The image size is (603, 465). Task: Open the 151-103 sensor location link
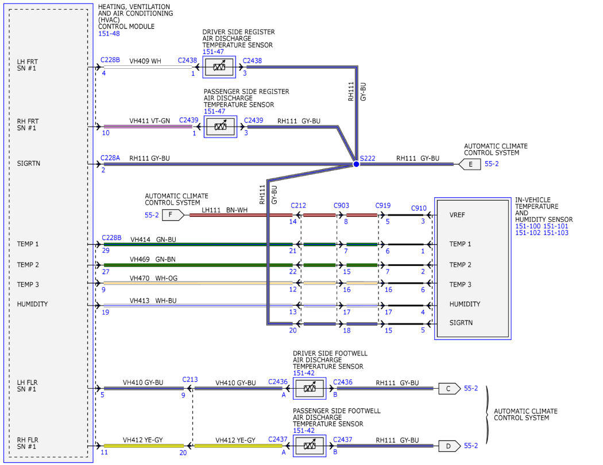[556, 233]
